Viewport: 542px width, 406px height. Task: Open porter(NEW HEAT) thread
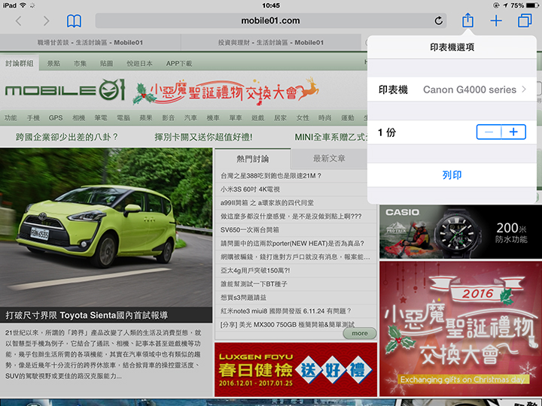coord(292,244)
